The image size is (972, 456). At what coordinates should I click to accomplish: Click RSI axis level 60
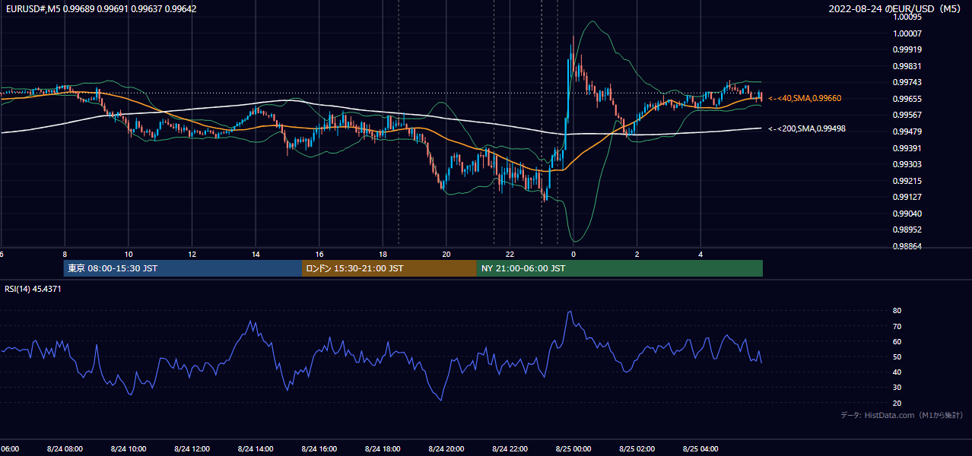coord(897,341)
